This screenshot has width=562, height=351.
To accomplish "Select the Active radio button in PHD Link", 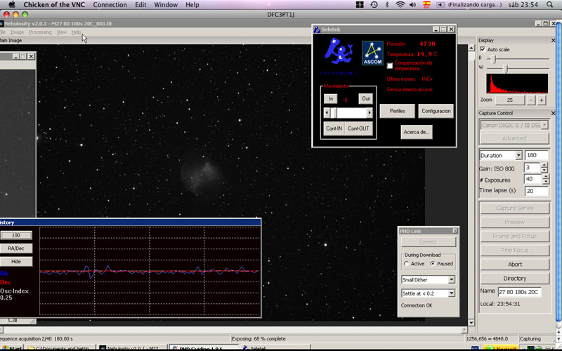I will (406, 264).
